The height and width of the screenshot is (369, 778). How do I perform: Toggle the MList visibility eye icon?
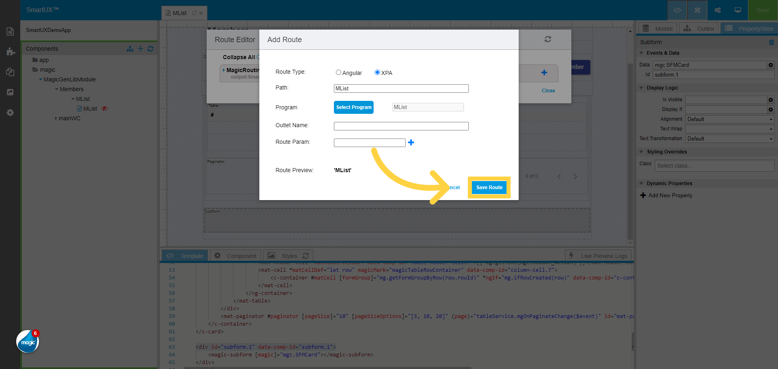pyautogui.click(x=105, y=109)
